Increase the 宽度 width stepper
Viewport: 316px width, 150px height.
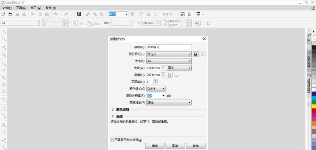coord(163,67)
